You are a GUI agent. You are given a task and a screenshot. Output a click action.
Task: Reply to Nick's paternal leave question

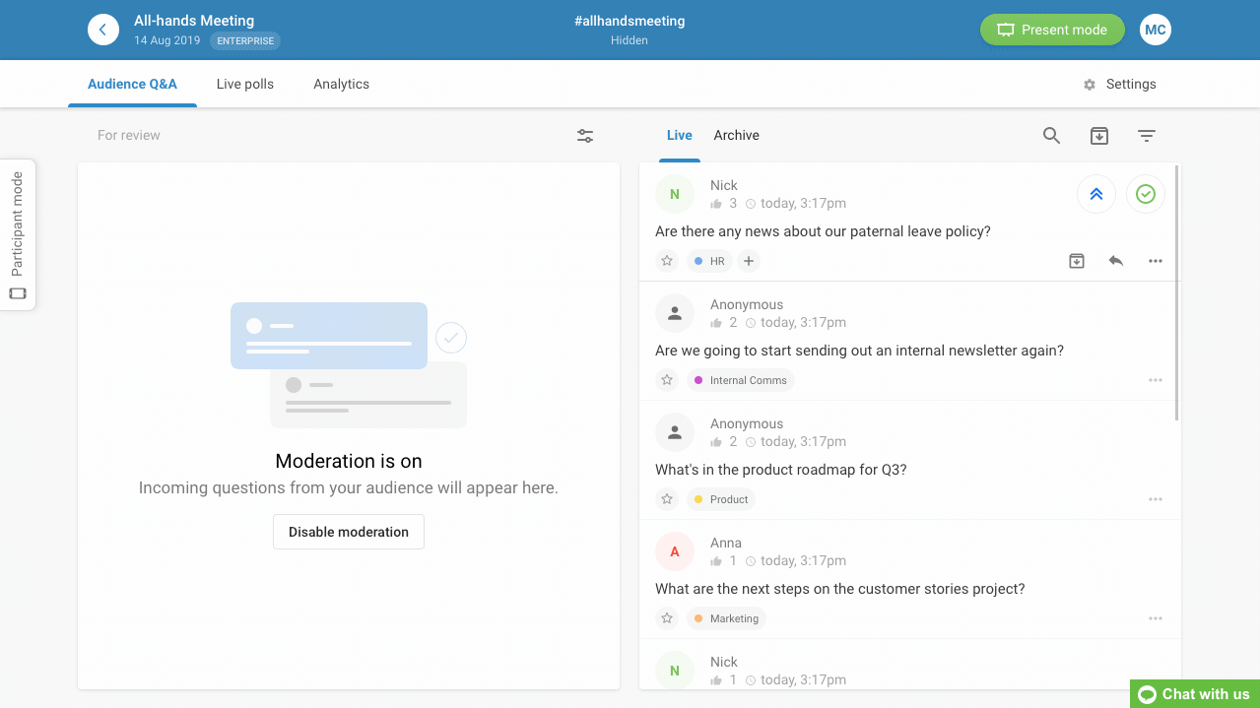coord(1115,261)
